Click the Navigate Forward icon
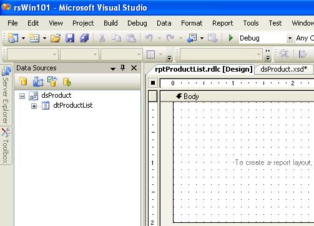The width and height of the screenshot is (314, 226). coord(213,38)
